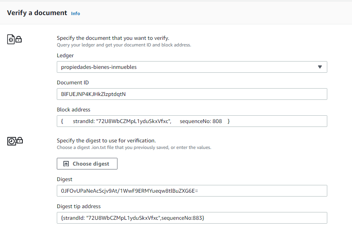Click the document lock icon

[15, 39]
